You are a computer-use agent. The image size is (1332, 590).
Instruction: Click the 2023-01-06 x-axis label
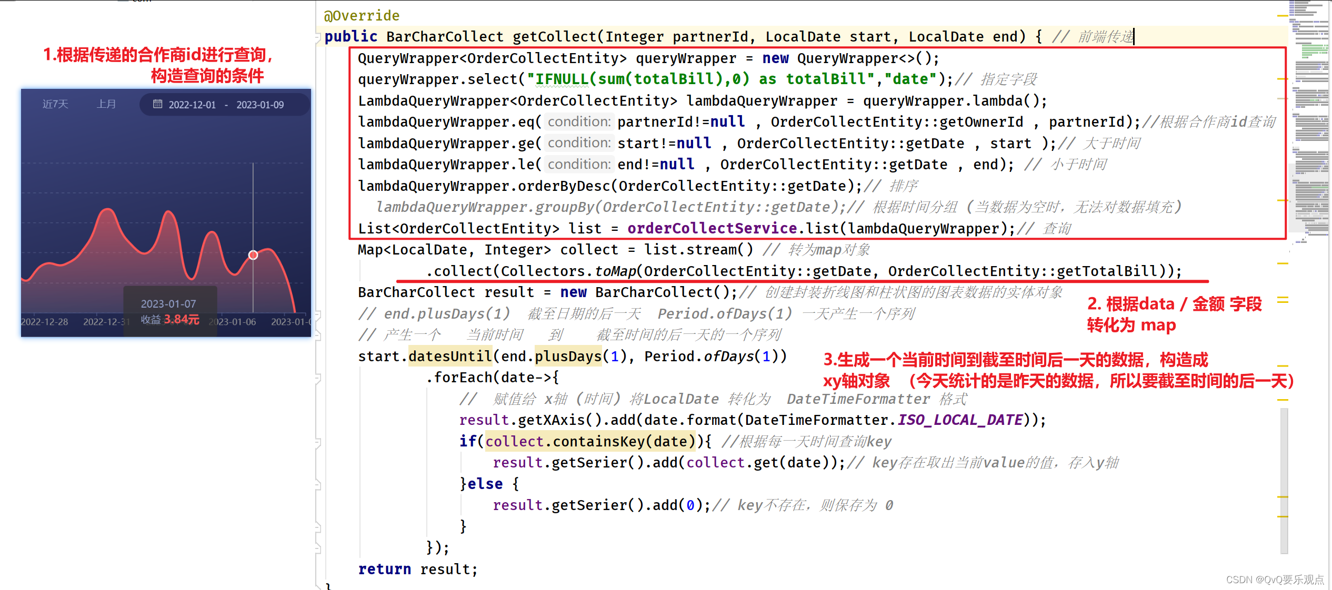tap(232, 322)
